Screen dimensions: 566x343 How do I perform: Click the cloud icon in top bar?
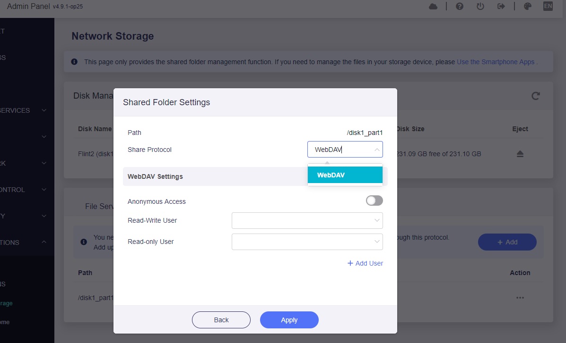click(433, 7)
